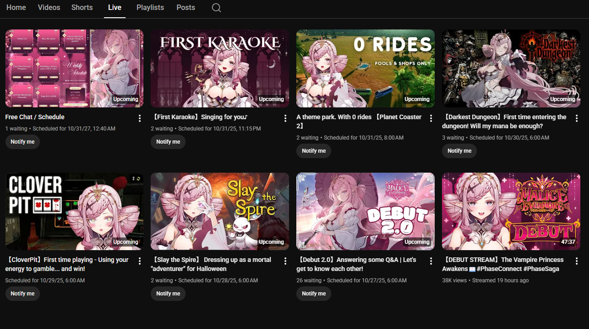Screen dimensions: 589x329
Task: Go to the Playlists tab
Action: pyautogui.click(x=150, y=8)
